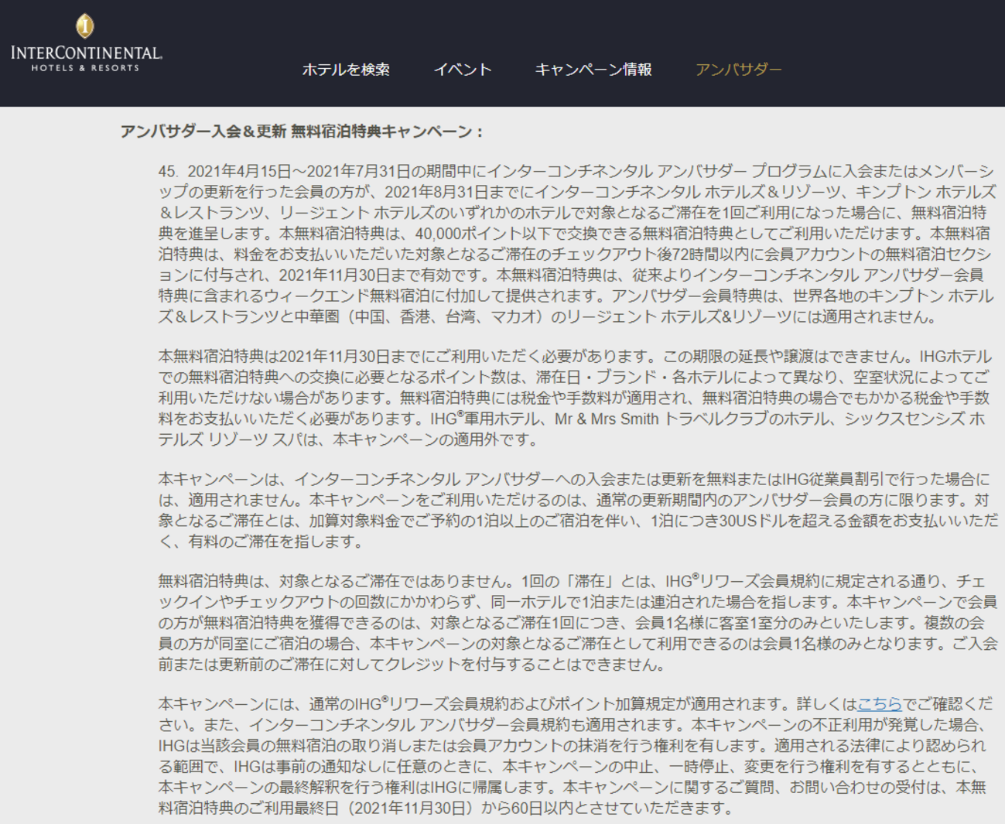Go to キャンペーン情報 page
Screen dimensions: 1005x824
(593, 70)
